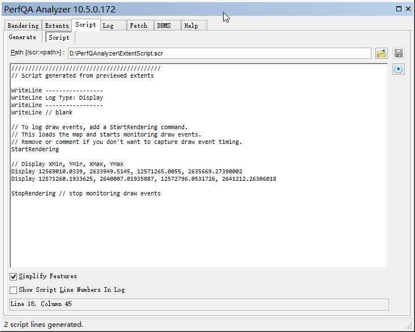Click the PerfQA Analyzer title bar text
This screenshot has width=415, height=332.
point(59,10)
